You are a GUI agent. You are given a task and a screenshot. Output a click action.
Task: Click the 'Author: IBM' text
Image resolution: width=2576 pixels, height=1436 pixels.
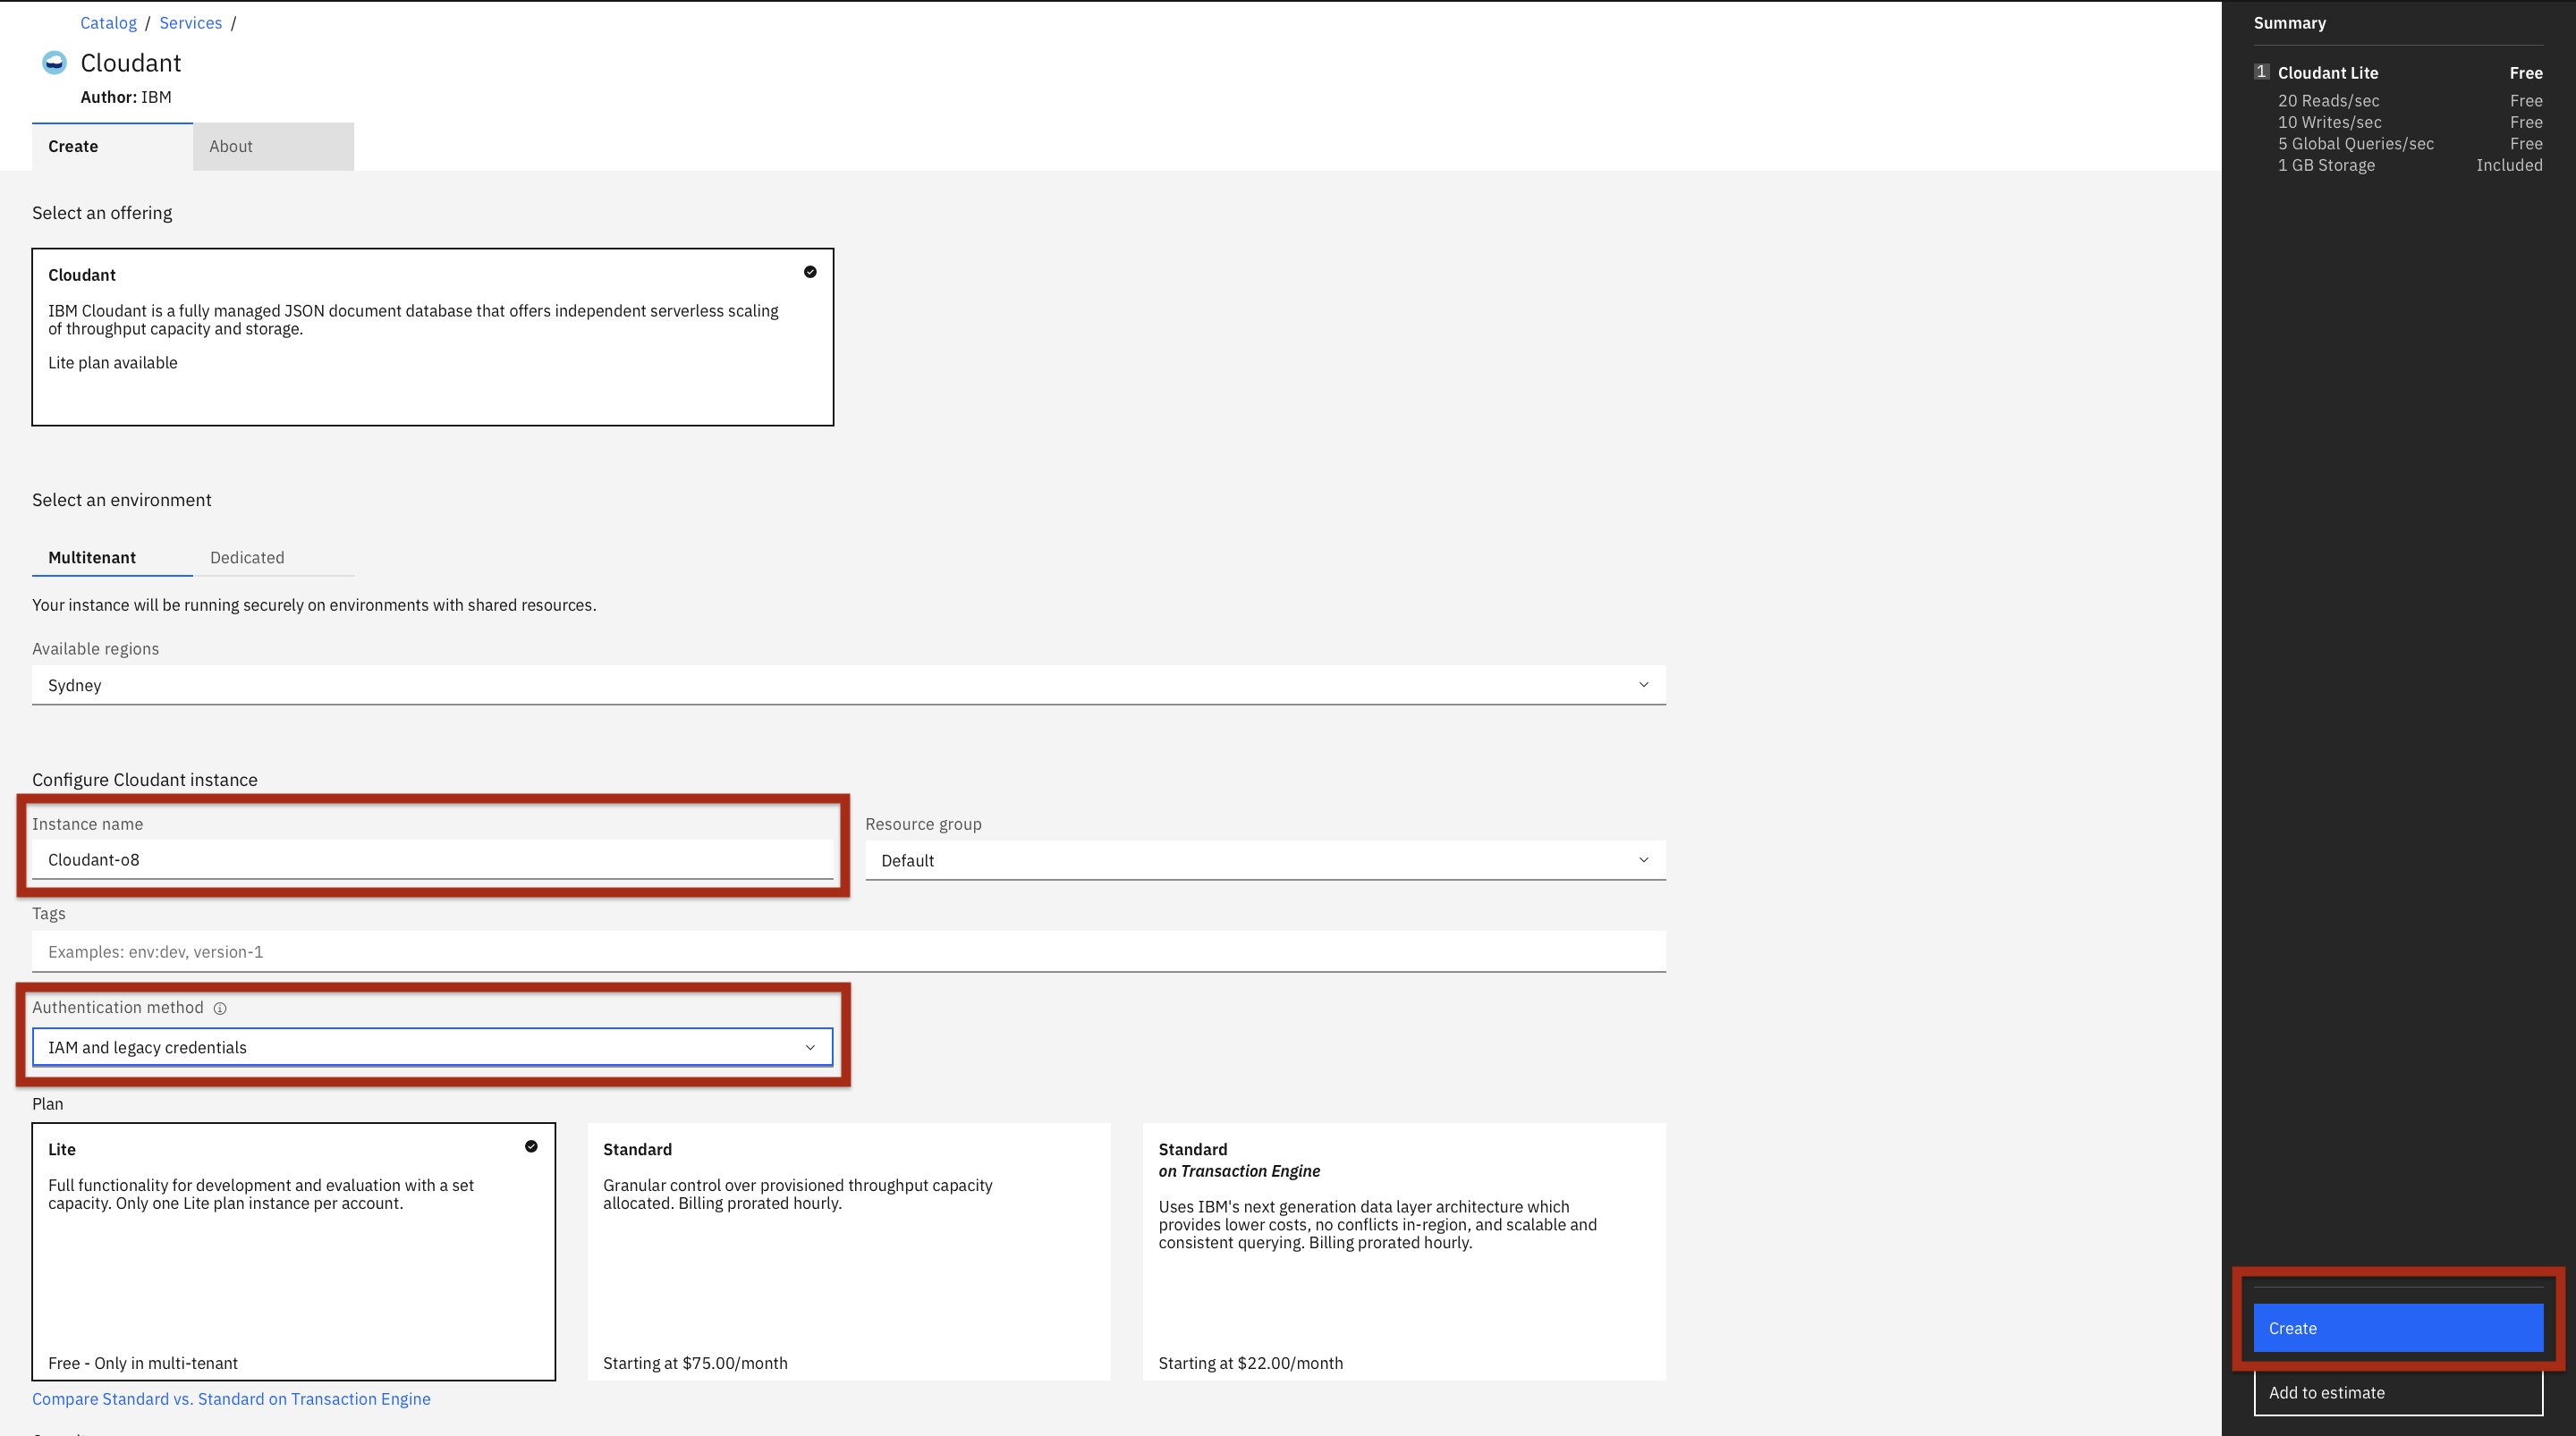click(x=126, y=97)
